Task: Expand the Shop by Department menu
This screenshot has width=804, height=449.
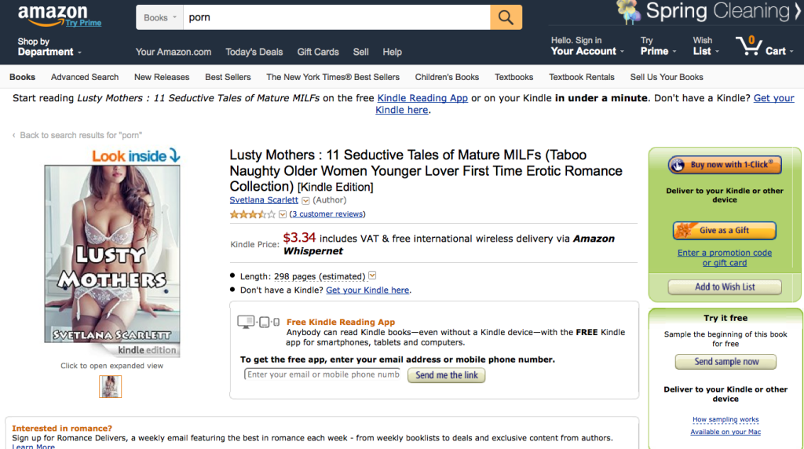Action: [49, 46]
